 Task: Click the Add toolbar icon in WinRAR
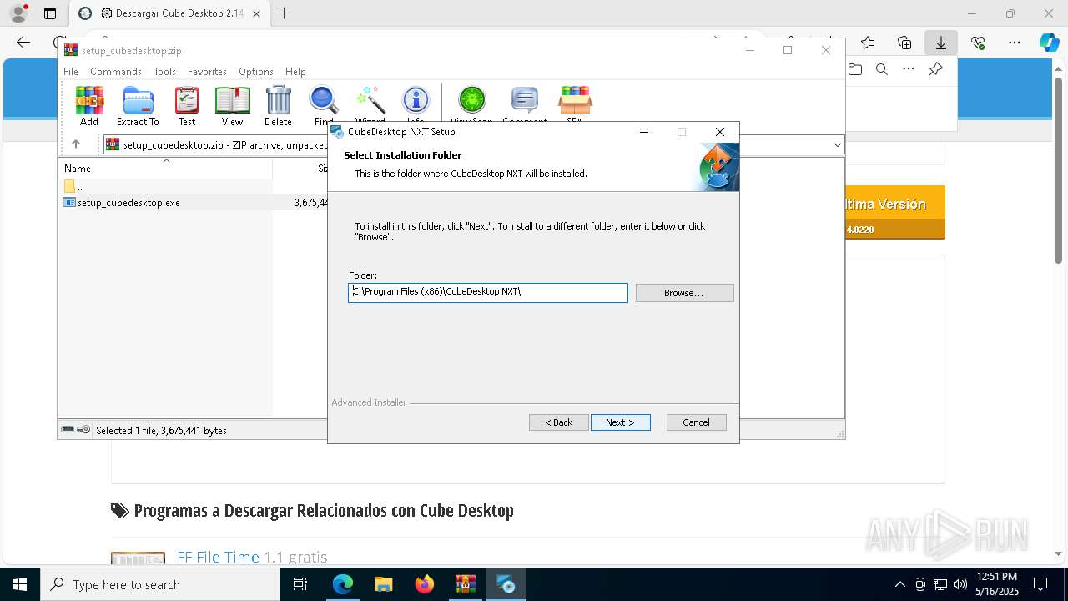pyautogui.click(x=89, y=105)
